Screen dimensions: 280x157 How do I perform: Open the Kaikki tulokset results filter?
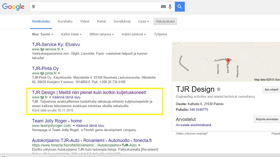(x=134, y=34)
